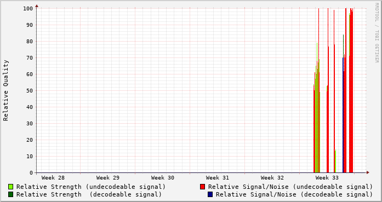Viewport: 382px width, 202px height.
Task: Click the dark green decodeable strength swatch
Action: tap(11, 194)
